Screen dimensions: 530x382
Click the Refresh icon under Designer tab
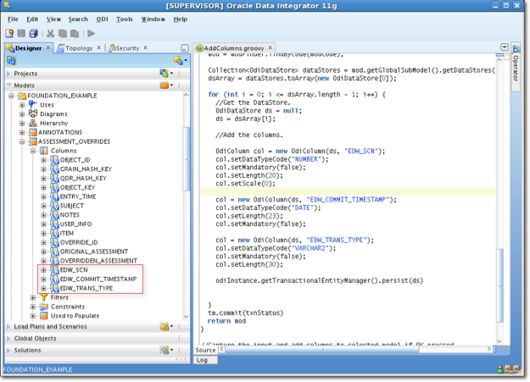(x=11, y=60)
